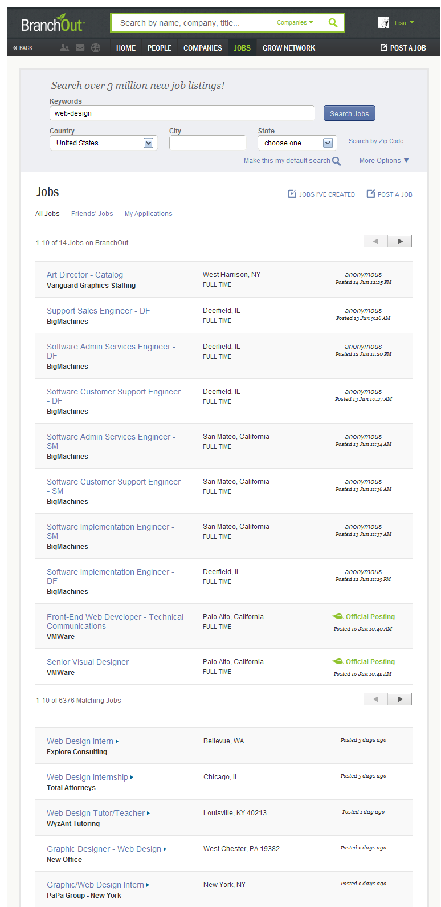Click the Post a Job icon in top bar
This screenshot has width=441, height=907.
[384, 47]
